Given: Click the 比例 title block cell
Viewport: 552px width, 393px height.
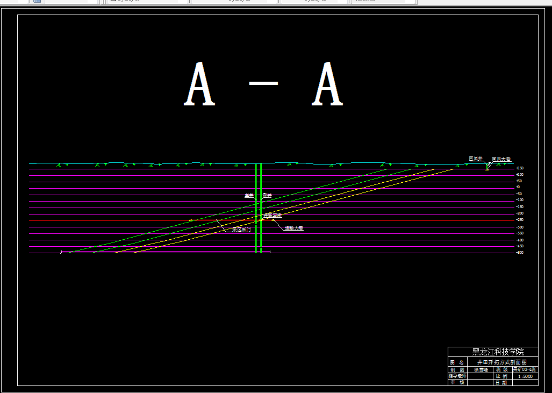Looking at the screenshot, I should pyautogui.click(x=502, y=376).
